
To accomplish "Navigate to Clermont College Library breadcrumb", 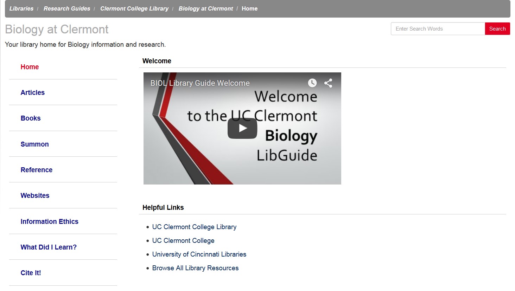I will [x=134, y=8].
